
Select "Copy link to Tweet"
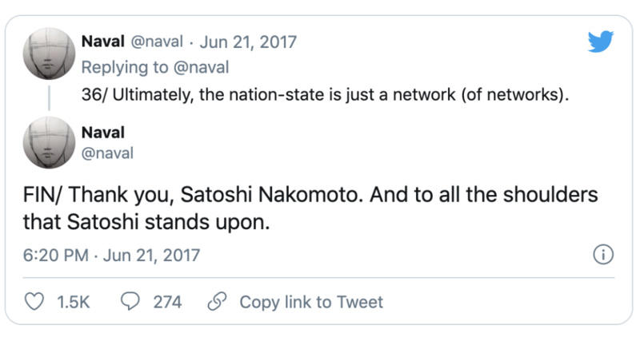(311, 302)
